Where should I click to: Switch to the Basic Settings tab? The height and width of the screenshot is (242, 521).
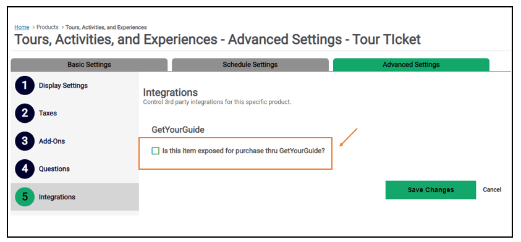coord(89,65)
